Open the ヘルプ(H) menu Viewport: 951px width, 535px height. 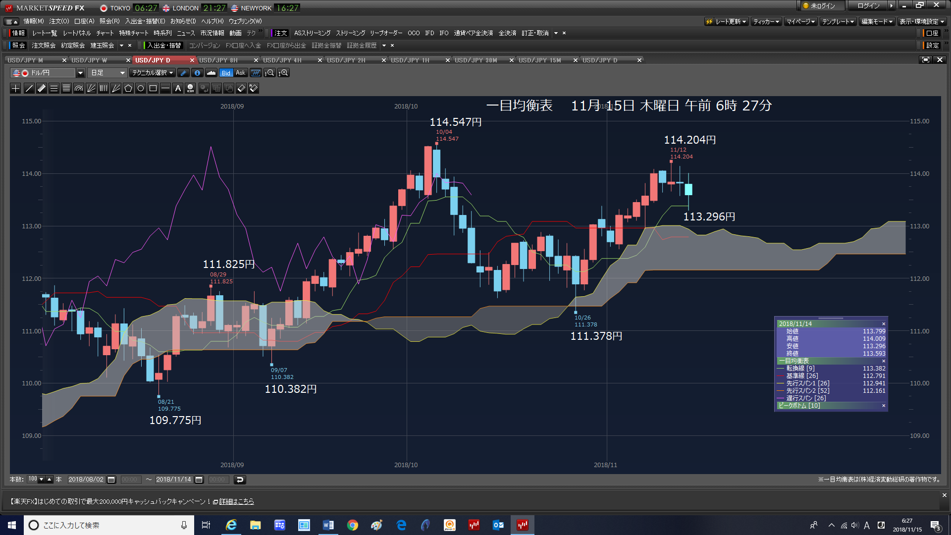(x=212, y=21)
